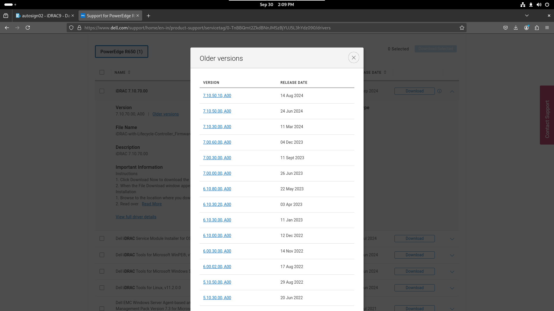List all tabs dropdown arrow
The height and width of the screenshot is (311, 554).
pos(527,16)
